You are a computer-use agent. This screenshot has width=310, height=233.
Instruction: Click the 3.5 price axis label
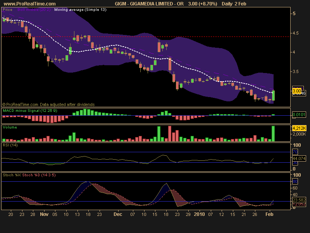[296, 71]
